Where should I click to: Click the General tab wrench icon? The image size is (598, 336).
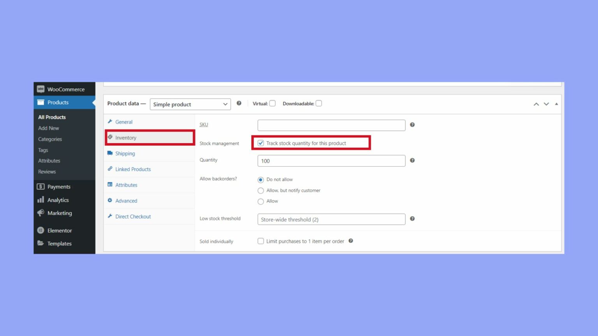click(x=110, y=122)
